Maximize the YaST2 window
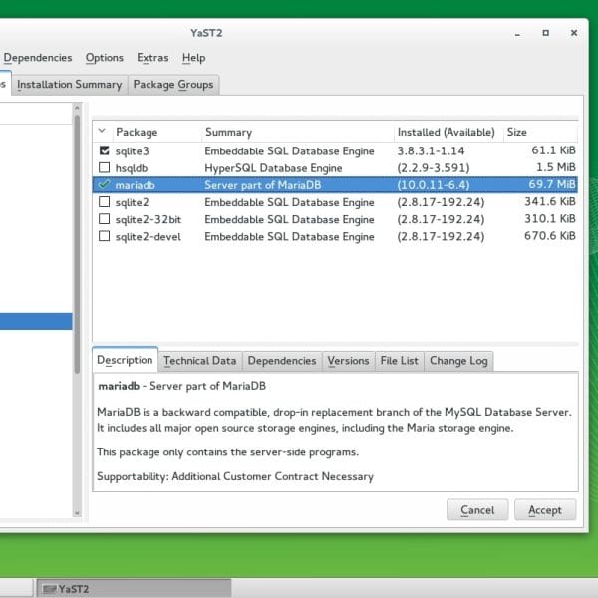The width and height of the screenshot is (598, 598). (546, 33)
